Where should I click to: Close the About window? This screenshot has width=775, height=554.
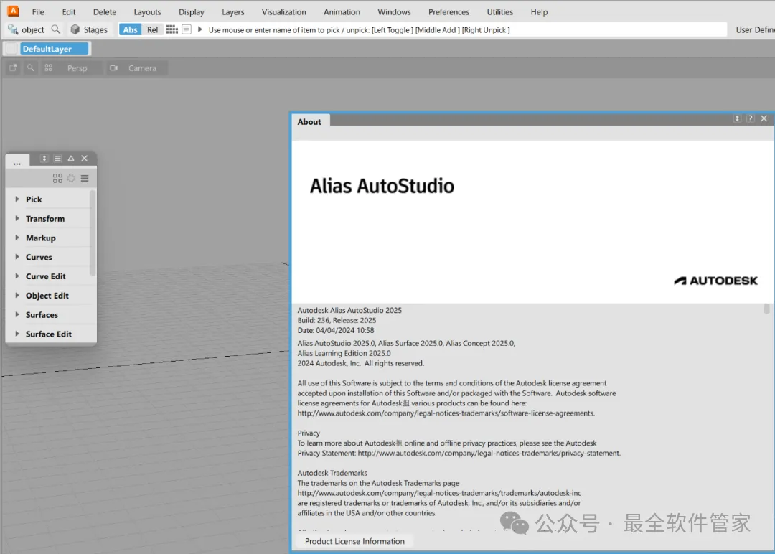point(764,118)
